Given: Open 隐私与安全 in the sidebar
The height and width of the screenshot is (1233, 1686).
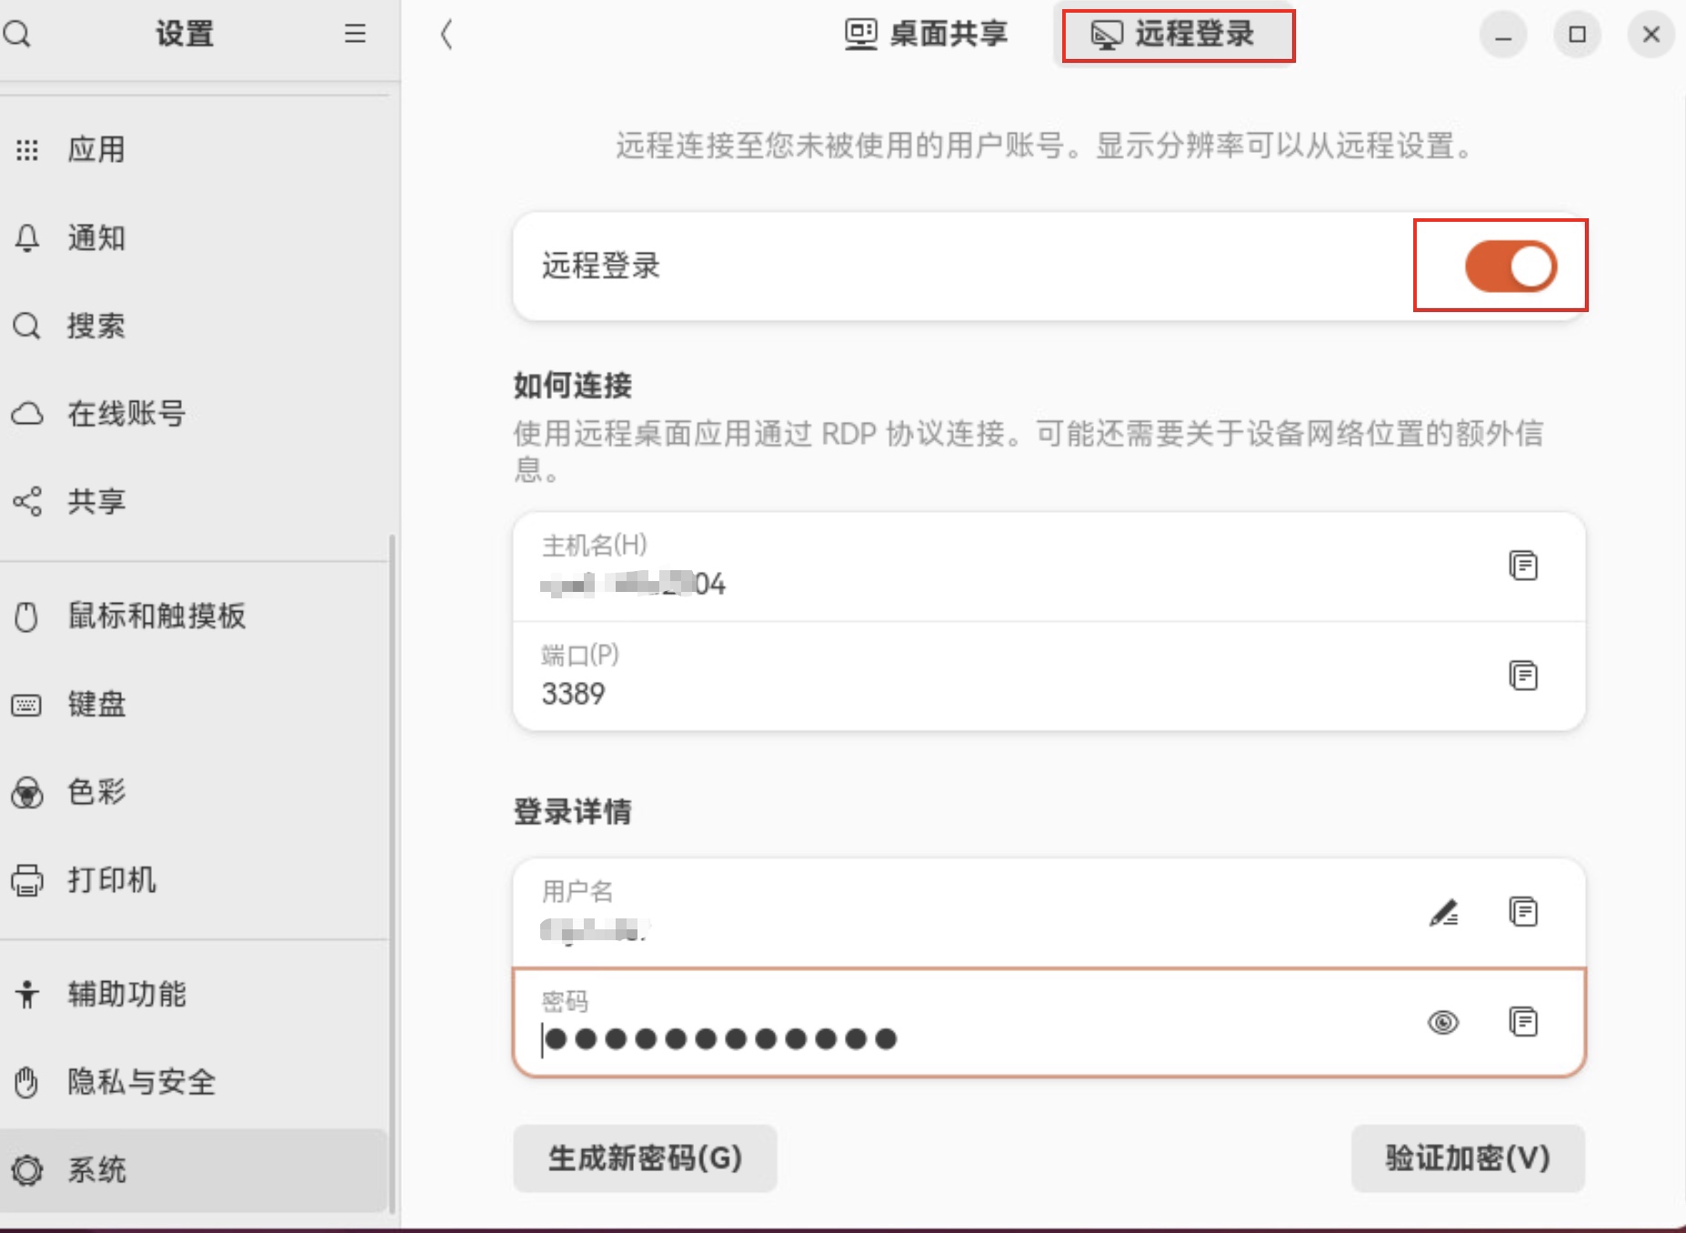Looking at the screenshot, I should point(141,1082).
